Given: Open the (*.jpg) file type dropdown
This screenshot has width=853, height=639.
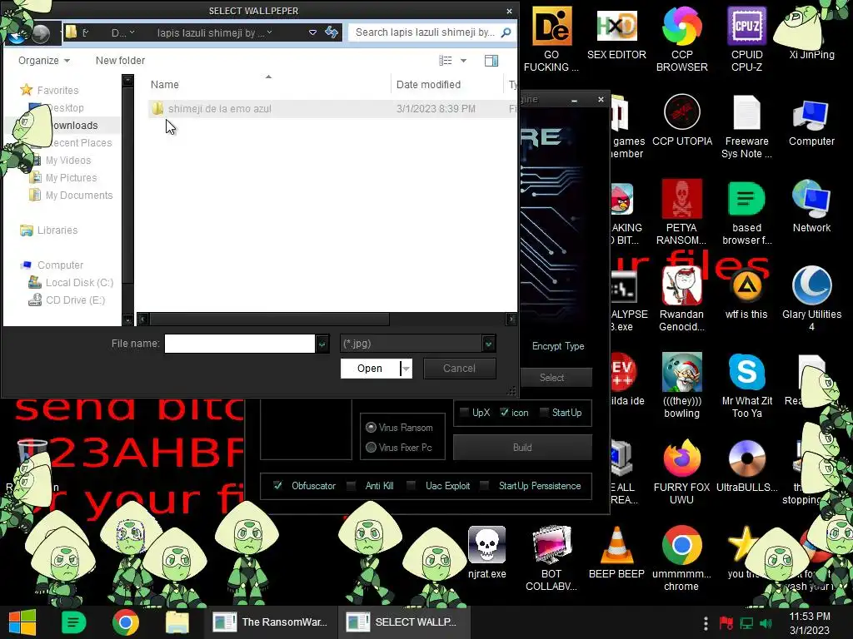Looking at the screenshot, I should 488,344.
